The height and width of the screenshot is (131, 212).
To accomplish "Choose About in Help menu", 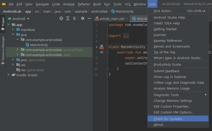I will [x=178, y=124].
